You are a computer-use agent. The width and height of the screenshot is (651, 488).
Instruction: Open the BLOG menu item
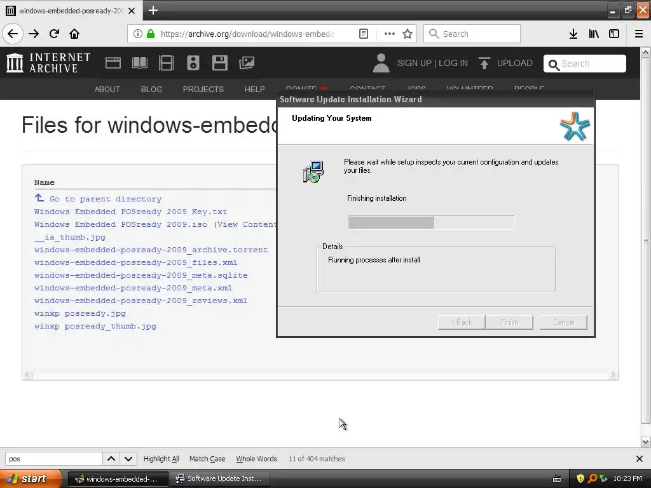151,89
